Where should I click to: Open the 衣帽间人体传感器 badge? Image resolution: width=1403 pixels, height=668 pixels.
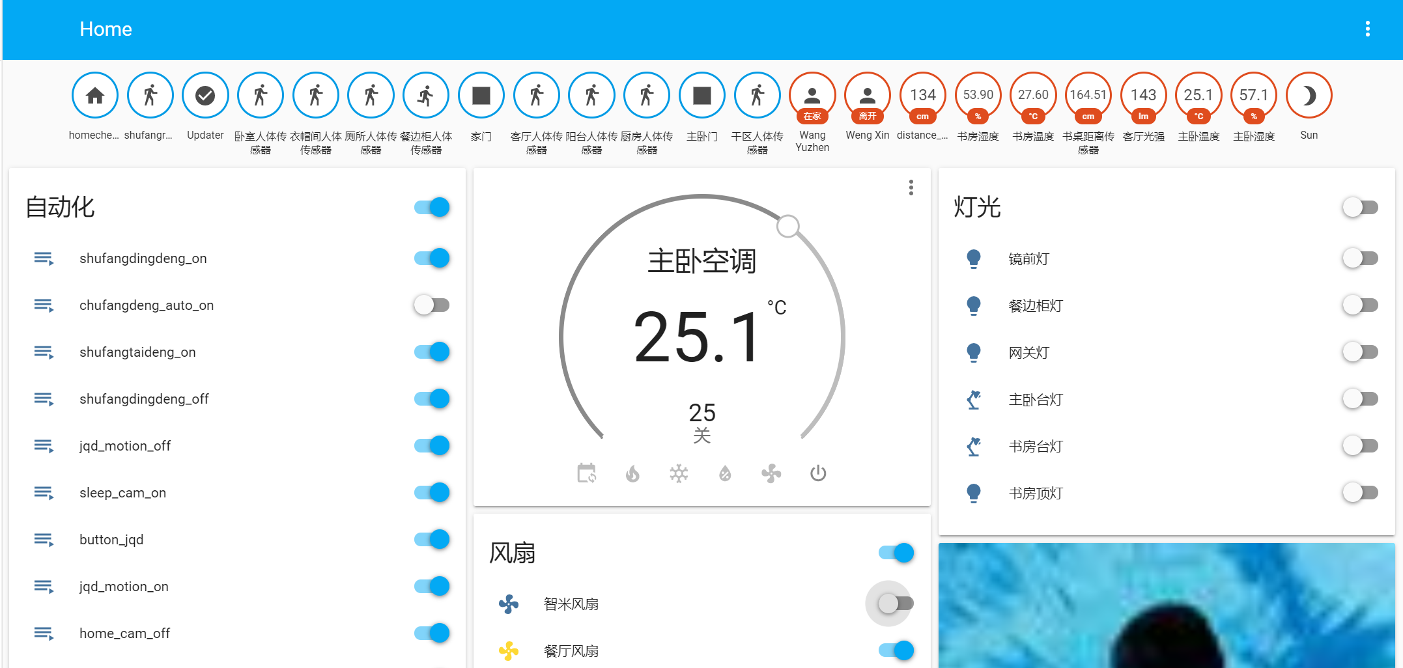316,96
